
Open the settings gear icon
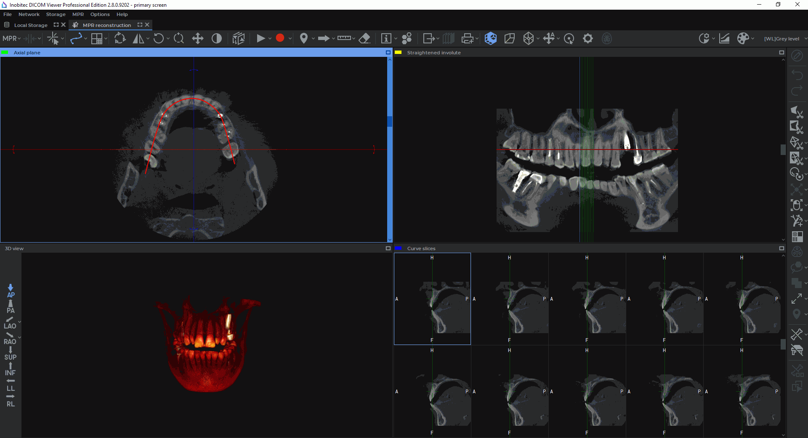pyautogui.click(x=588, y=39)
